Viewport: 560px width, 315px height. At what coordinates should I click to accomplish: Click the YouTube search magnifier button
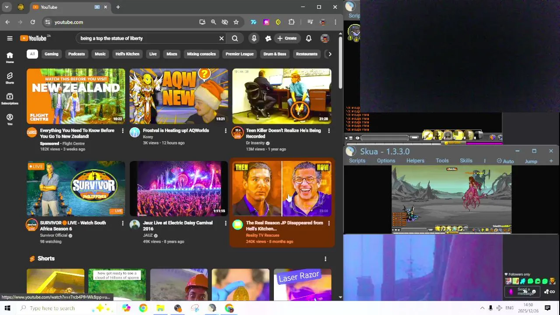tap(235, 38)
